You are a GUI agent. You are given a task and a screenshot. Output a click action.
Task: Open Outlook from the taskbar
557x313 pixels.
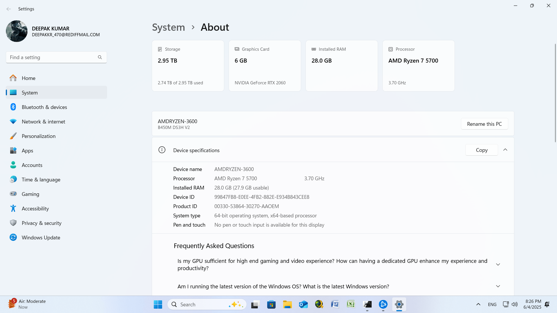[x=303, y=304]
